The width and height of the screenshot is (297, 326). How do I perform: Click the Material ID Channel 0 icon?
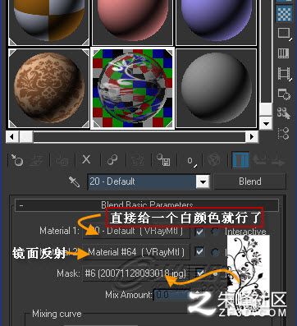pos(191,161)
